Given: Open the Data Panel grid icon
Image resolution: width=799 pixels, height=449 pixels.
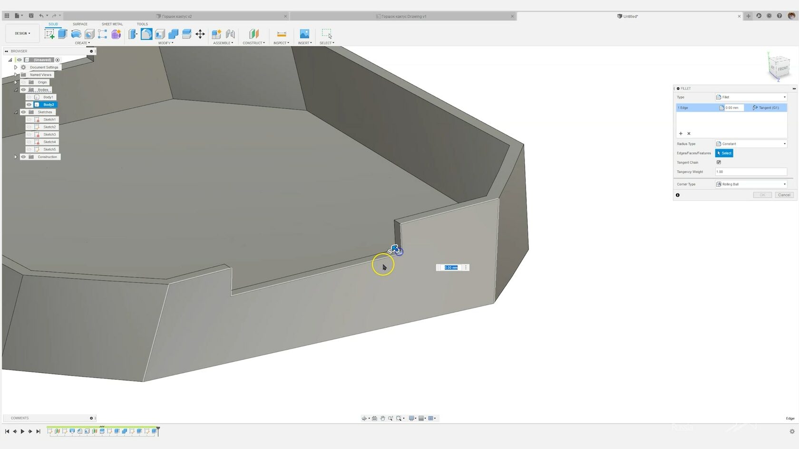Looking at the screenshot, I should [7, 16].
